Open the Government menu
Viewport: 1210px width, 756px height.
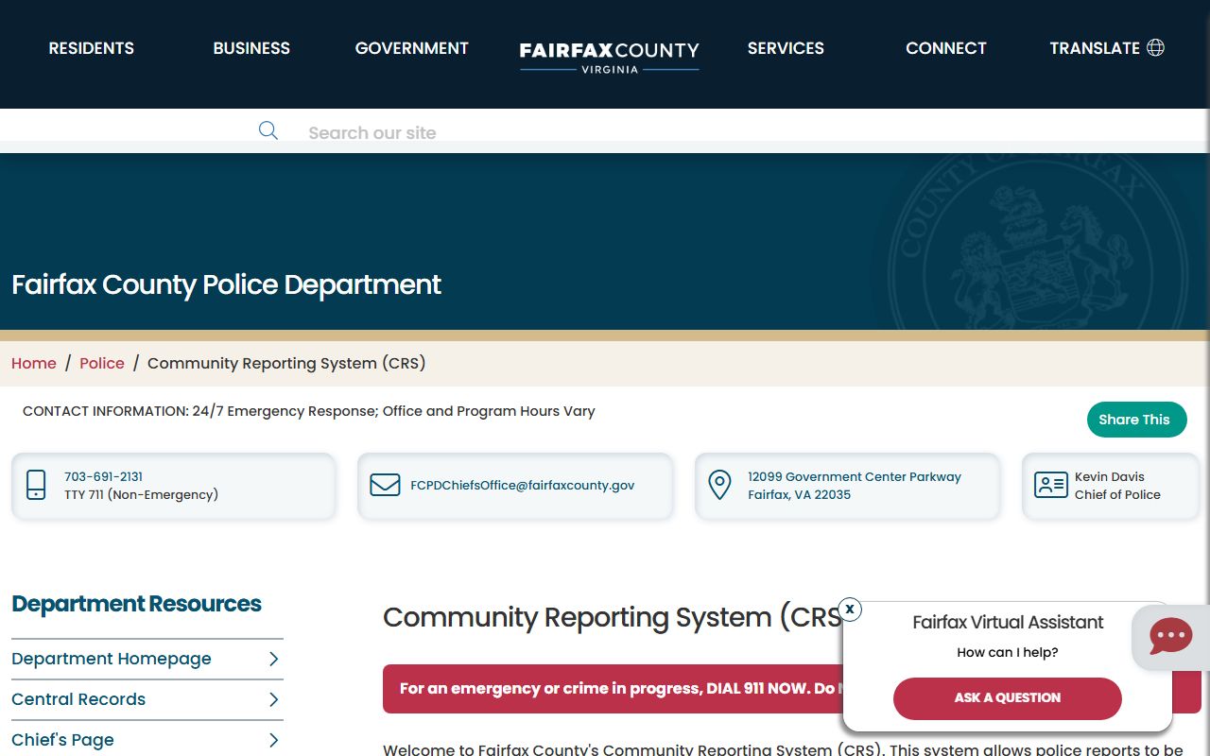(412, 48)
